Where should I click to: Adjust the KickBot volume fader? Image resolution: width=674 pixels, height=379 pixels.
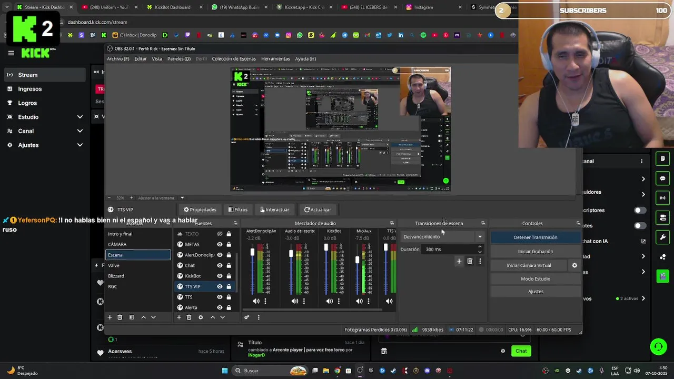tap(326, 248)
